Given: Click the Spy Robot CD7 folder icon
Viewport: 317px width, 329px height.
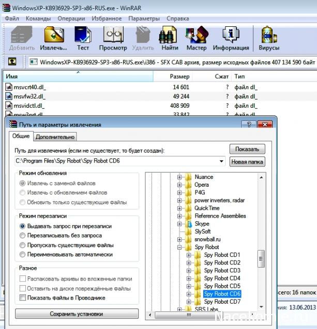Looking at the screenshot, I should point(198,302).
